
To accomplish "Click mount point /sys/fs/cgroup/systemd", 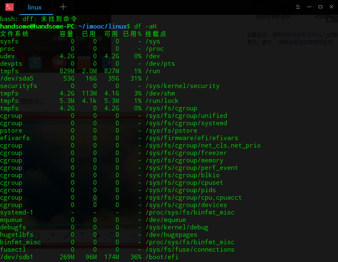I will pos(186,123).
